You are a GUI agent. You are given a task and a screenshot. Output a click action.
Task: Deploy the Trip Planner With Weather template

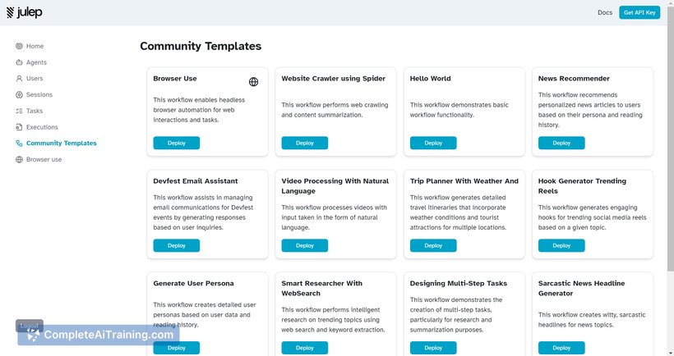click(x=433, y=245)
